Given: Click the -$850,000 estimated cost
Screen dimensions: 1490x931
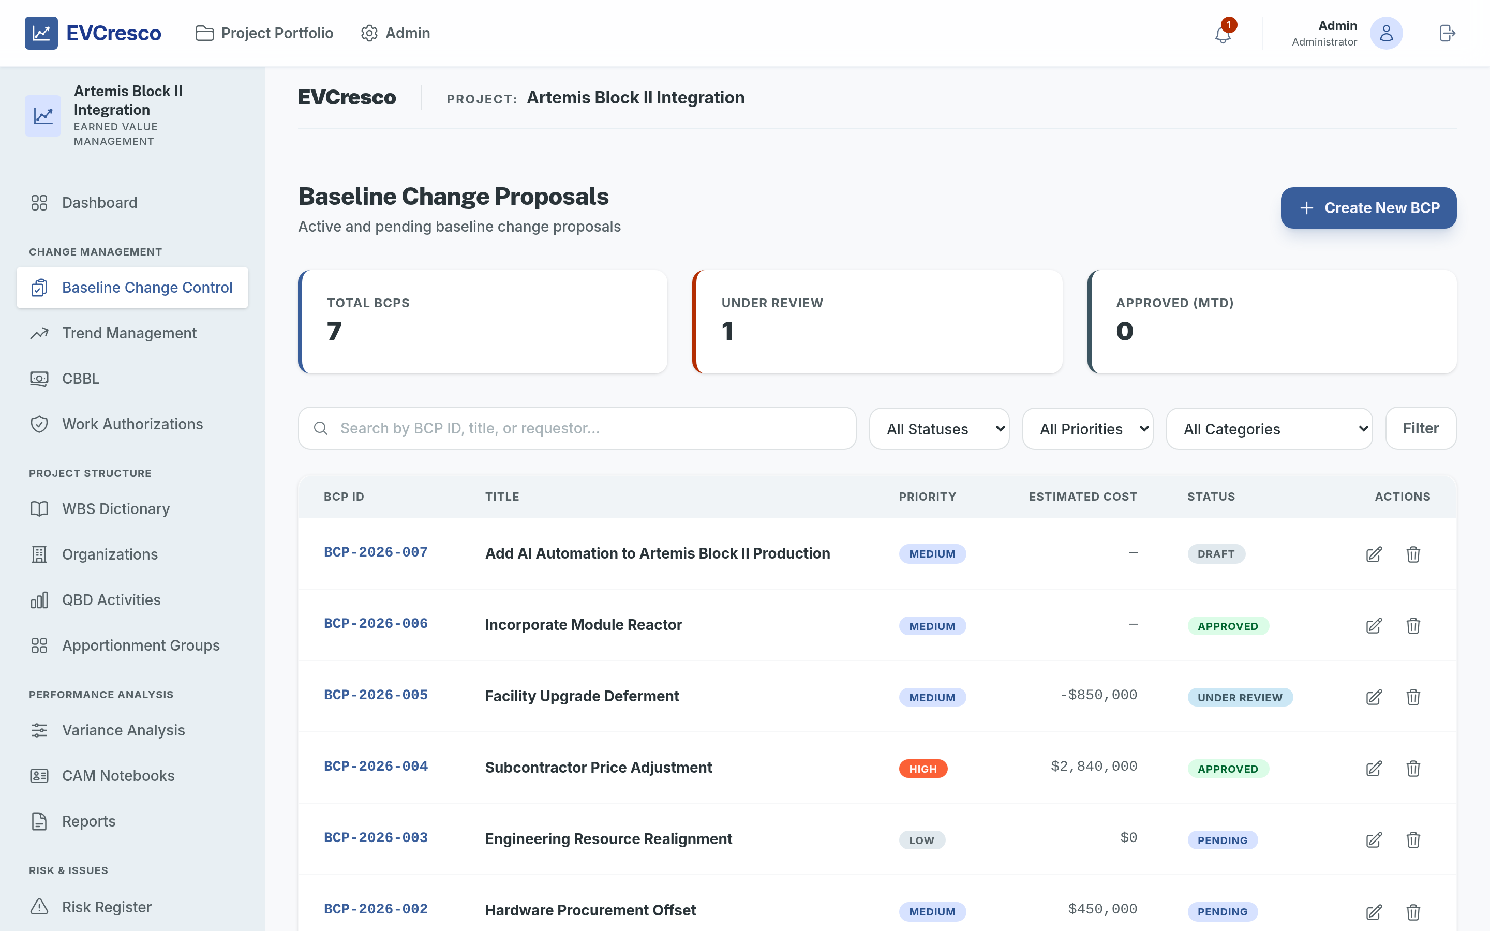Looking at the screenshot, I should (1098, 695).
